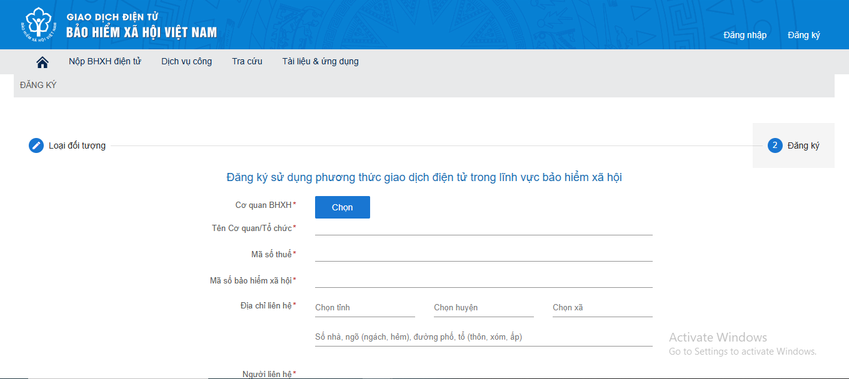Click the ĐĂNG KÝ breadcrumb text
The width and height of the screenshot is (849, 379).
[x=38, y=85]
